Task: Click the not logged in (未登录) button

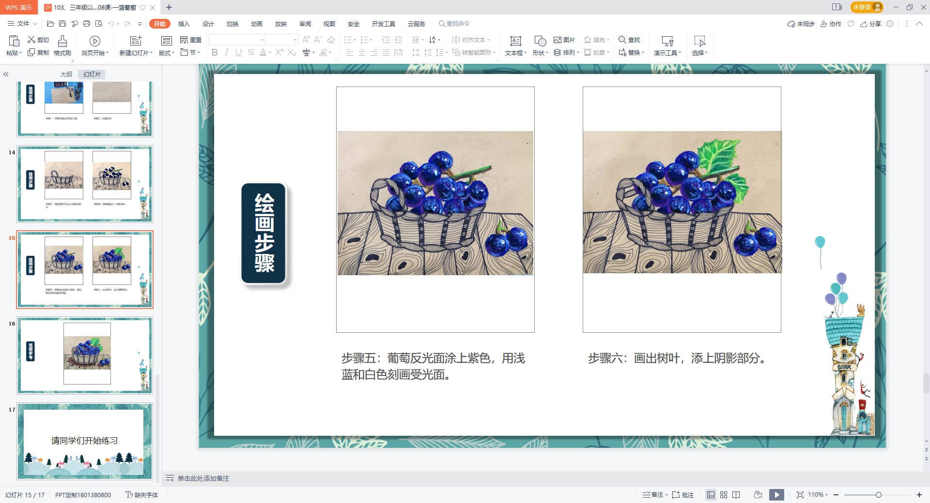Action: [x=867, y=7]
